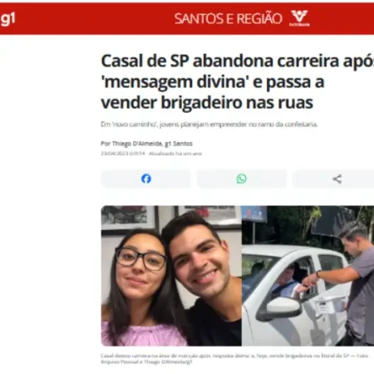
Task: Open the couple's selfie photo
Action: click(x=171, y=276)
